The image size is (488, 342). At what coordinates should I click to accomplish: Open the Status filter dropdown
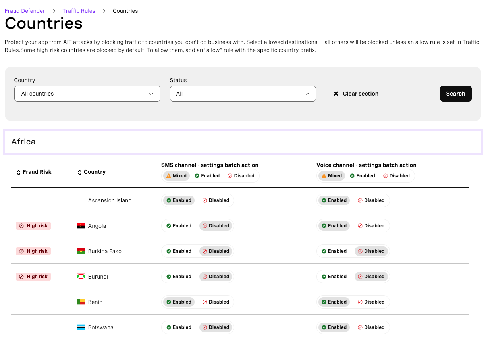point(243,94)
